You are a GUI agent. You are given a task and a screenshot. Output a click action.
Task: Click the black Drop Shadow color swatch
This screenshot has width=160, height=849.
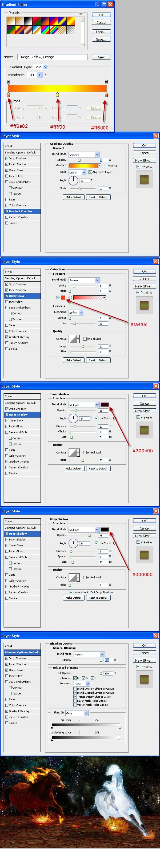pyautogui.click(x=105, y=529)
